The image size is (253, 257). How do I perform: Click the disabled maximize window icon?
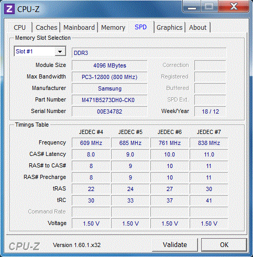(x=209, y=7)
